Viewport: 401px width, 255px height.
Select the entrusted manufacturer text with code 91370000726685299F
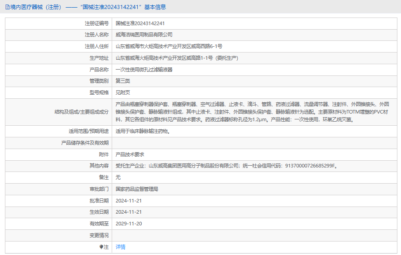click(227, 166)
